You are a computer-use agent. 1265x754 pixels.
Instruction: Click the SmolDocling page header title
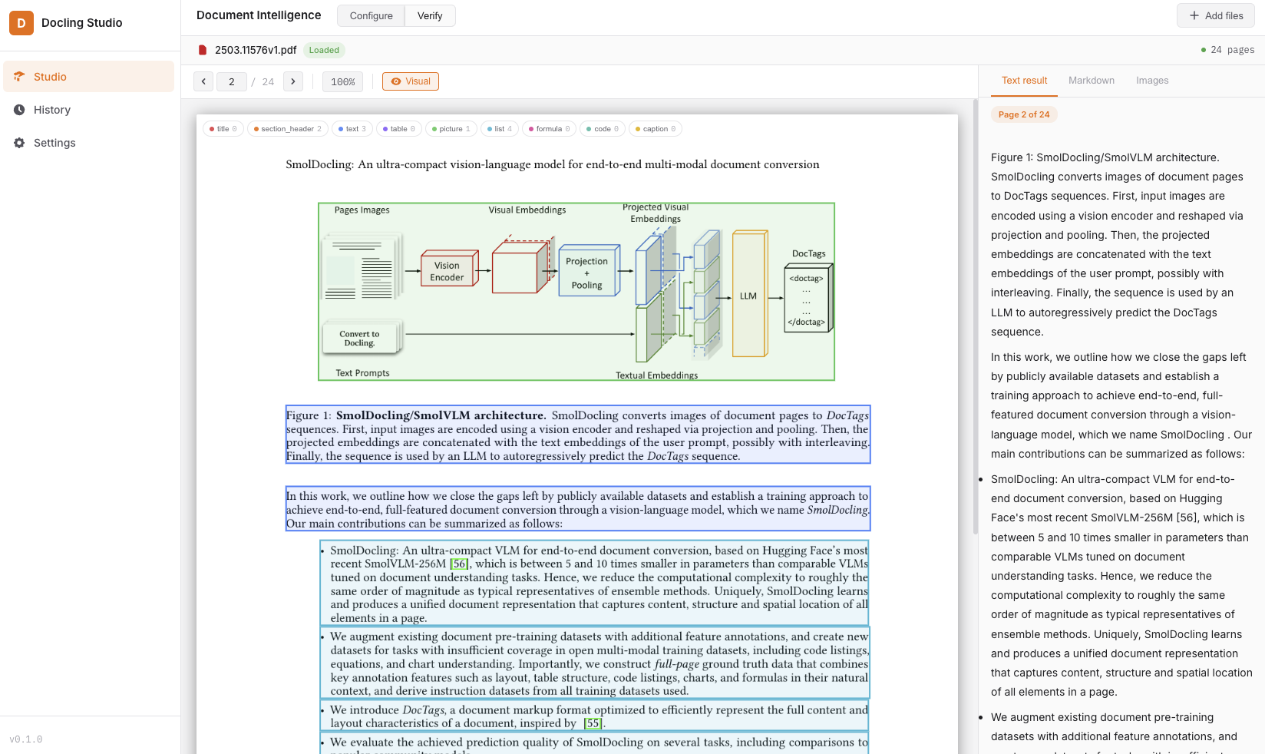pyautogui.click(x=553, y=164)
